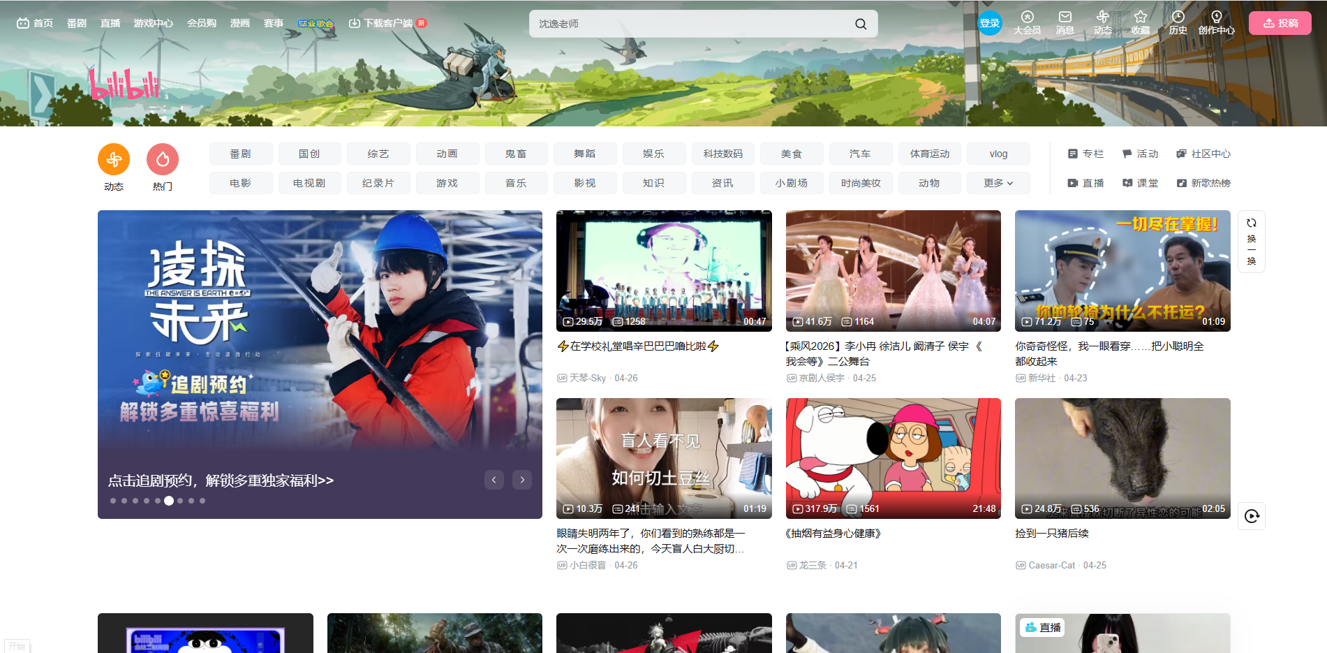This screenshot has height=653, width=1327.
Task: Open the 捡到一只猪后续 video thumbnail
Action: click(x=1122, y=458)
